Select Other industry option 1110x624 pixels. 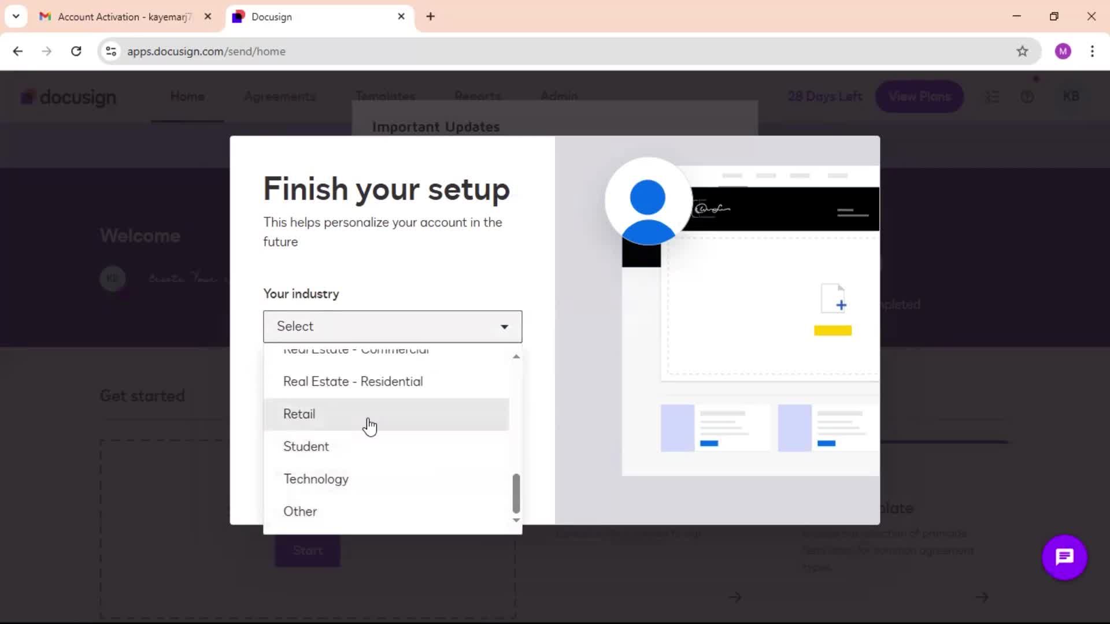[x=386, y=511]
